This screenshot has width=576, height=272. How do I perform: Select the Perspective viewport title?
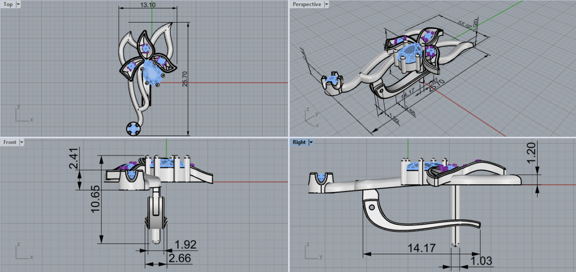307,4
